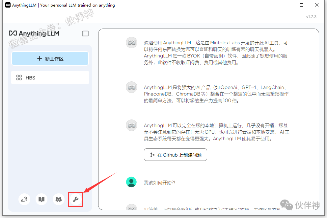Click the avatar beside the first welcome message
The image size is (327, 218).
[131, 43]
